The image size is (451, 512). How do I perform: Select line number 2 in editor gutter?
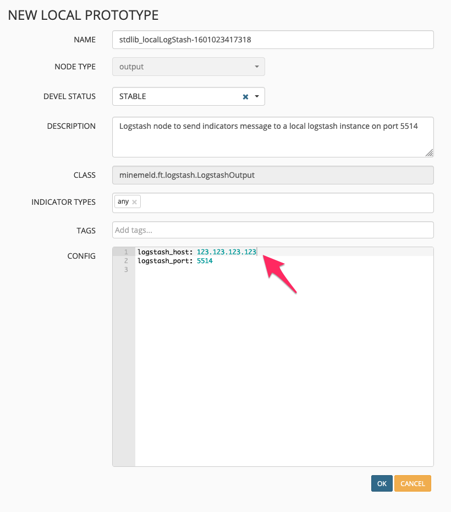pos(126,260)
